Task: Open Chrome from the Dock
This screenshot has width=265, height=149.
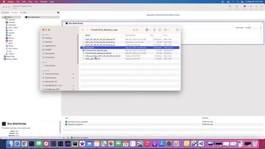Action: (24, 144)
